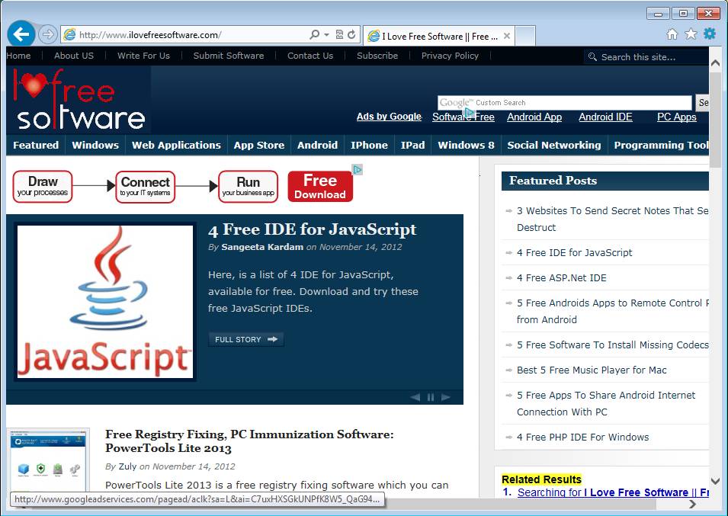Click the PowerTools Lite screenshot thumbnail
This screenshot has width=728, height=516.
pyautogui.click(x=48, y=460)
